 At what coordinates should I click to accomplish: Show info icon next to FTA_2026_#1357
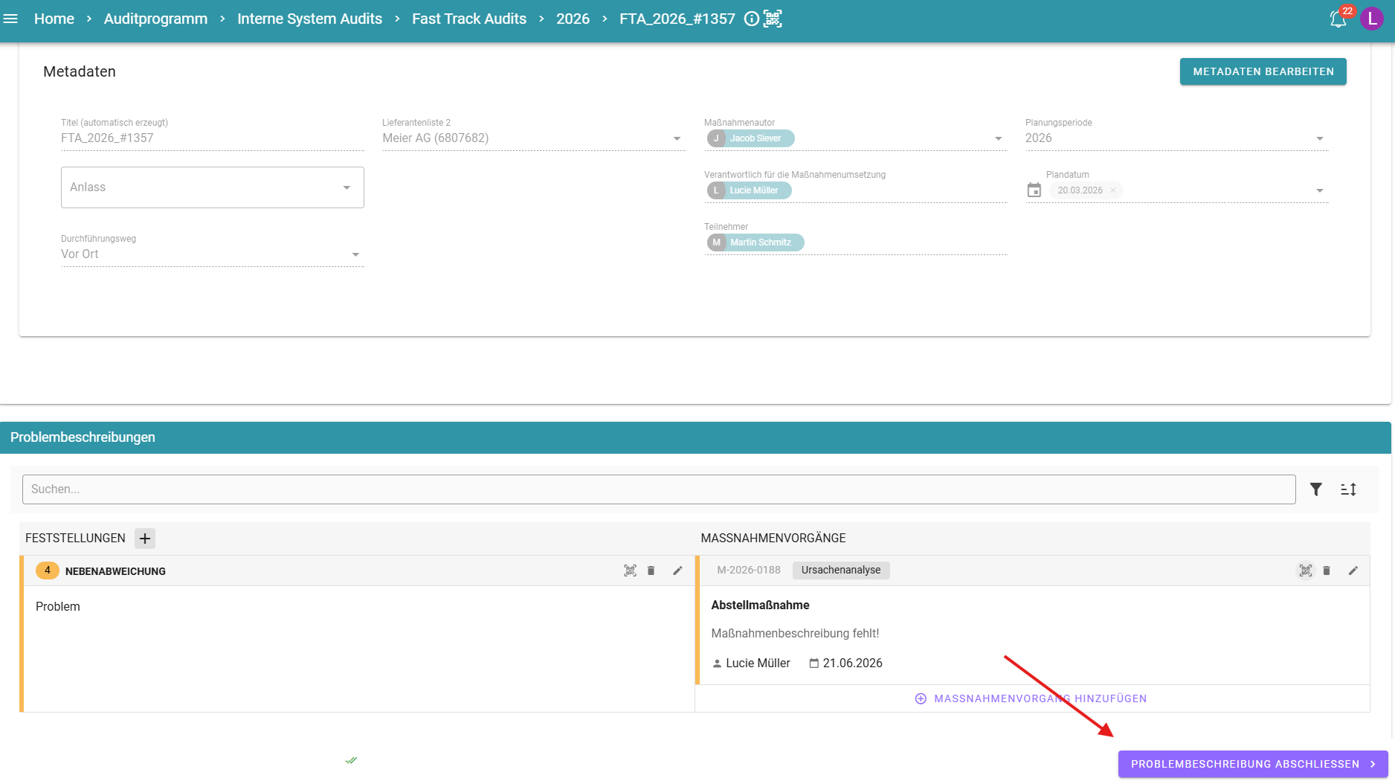click(x=752, y=19)
